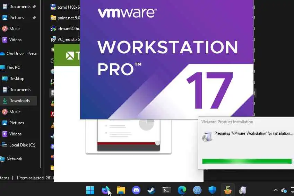The image size is (294, 196).
Task: Show hidden system tray icons
Action: (x=275, y=190)
